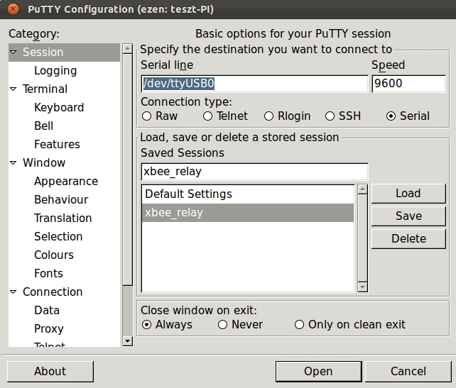Select Default Settings in sessions list
Viewport: 456px width, 388px height.
(248, 194)
